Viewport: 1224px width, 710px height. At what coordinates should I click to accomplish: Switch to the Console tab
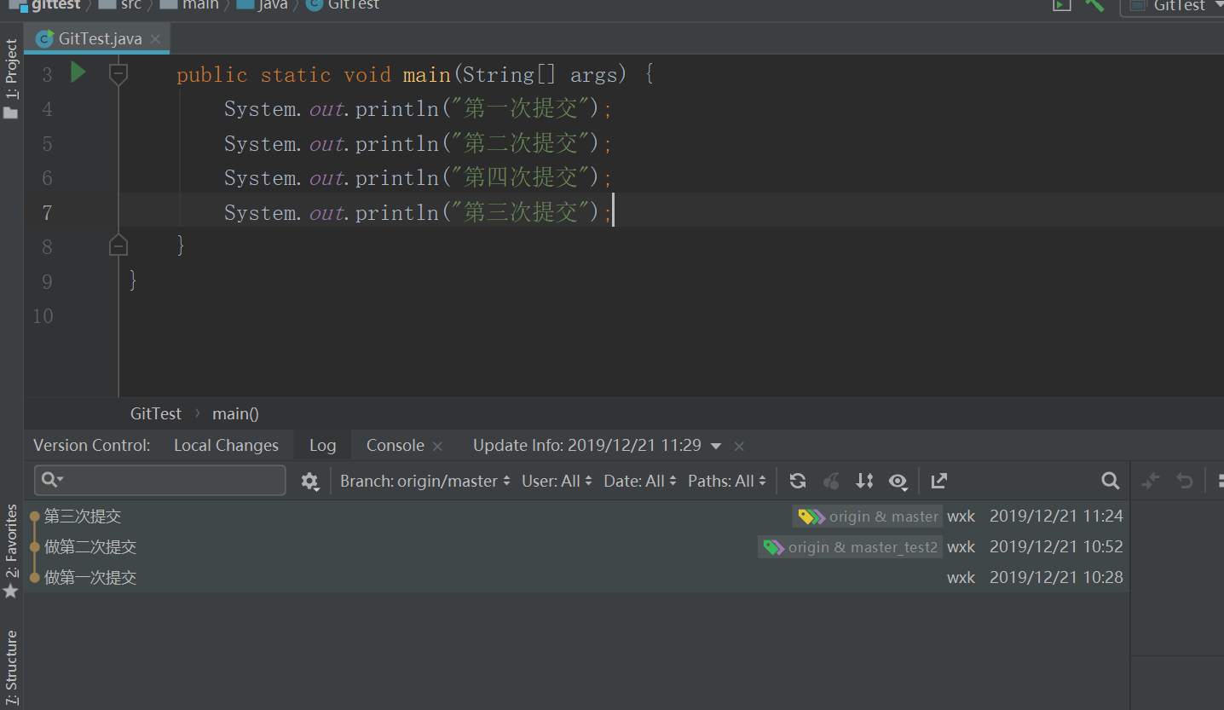(395, 445)
